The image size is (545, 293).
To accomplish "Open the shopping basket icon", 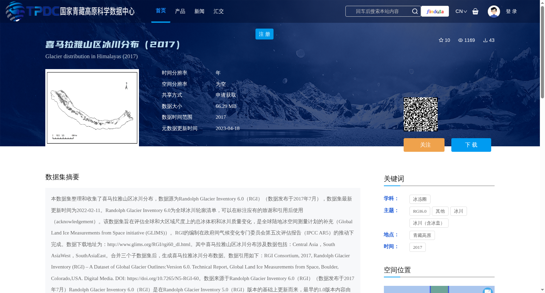I will [476, 11].
